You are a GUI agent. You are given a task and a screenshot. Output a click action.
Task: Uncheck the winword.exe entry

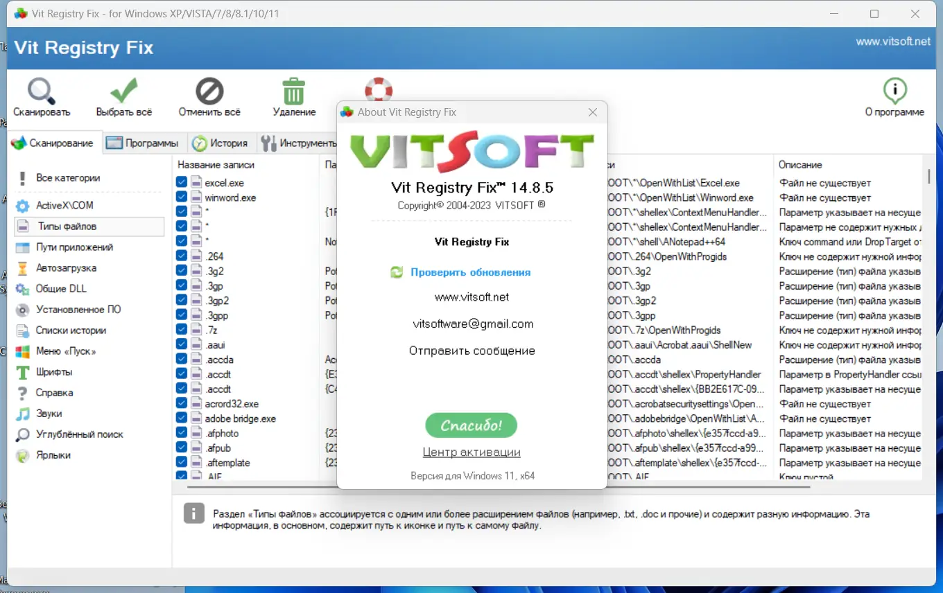click(x=181, y=197)
